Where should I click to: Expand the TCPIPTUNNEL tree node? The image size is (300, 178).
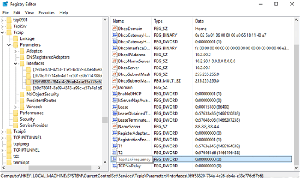pos(2,150)
